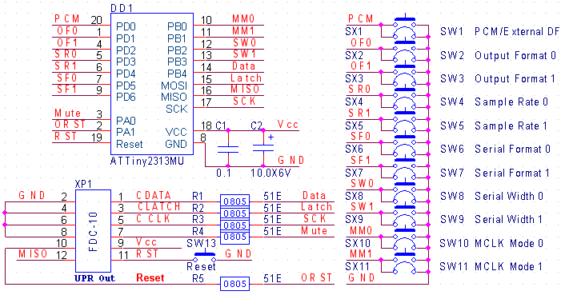Click the SW13 Reset switch symbol
The height and width of the screenshot is (295, 569).
pyautogui.click(x=204, y=257)
